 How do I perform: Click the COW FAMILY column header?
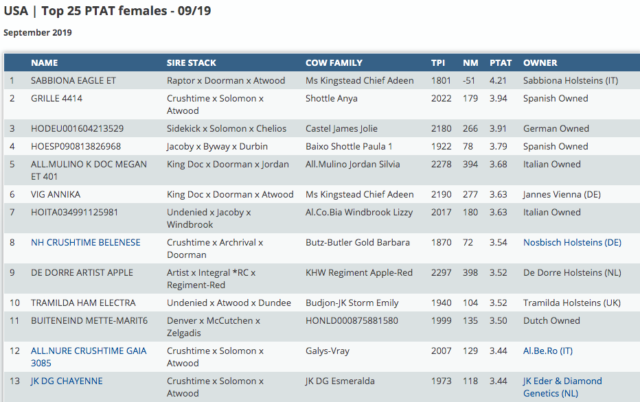coord(334,62)
